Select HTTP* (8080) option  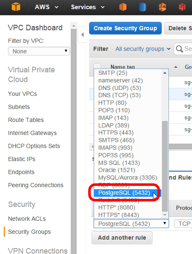pyautogui.click(x=128, y=207)
